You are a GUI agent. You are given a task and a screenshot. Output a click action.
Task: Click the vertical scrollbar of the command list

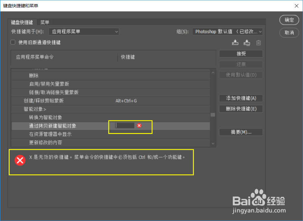tap(213, 115)
